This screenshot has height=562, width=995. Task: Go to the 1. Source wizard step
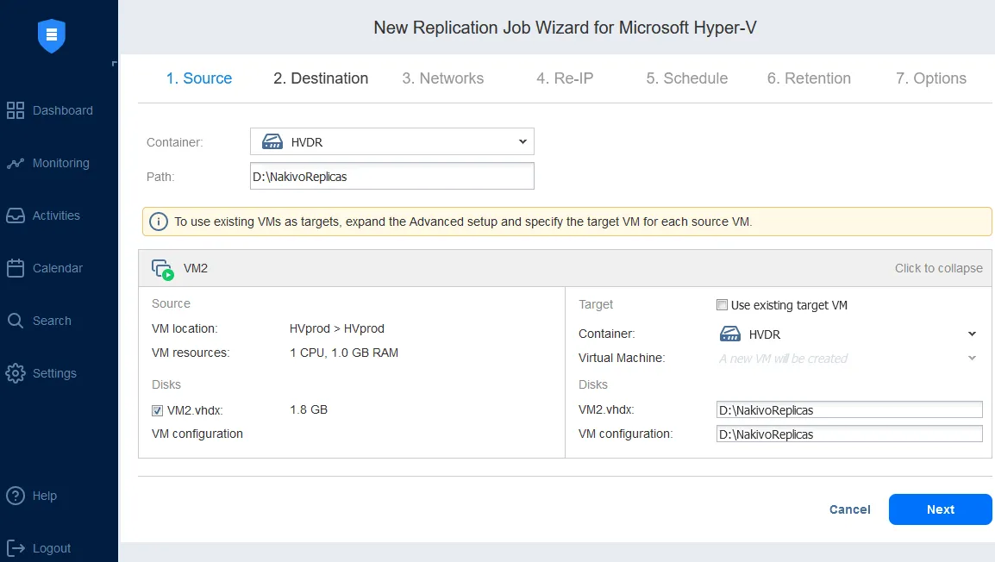pos(199,78)
